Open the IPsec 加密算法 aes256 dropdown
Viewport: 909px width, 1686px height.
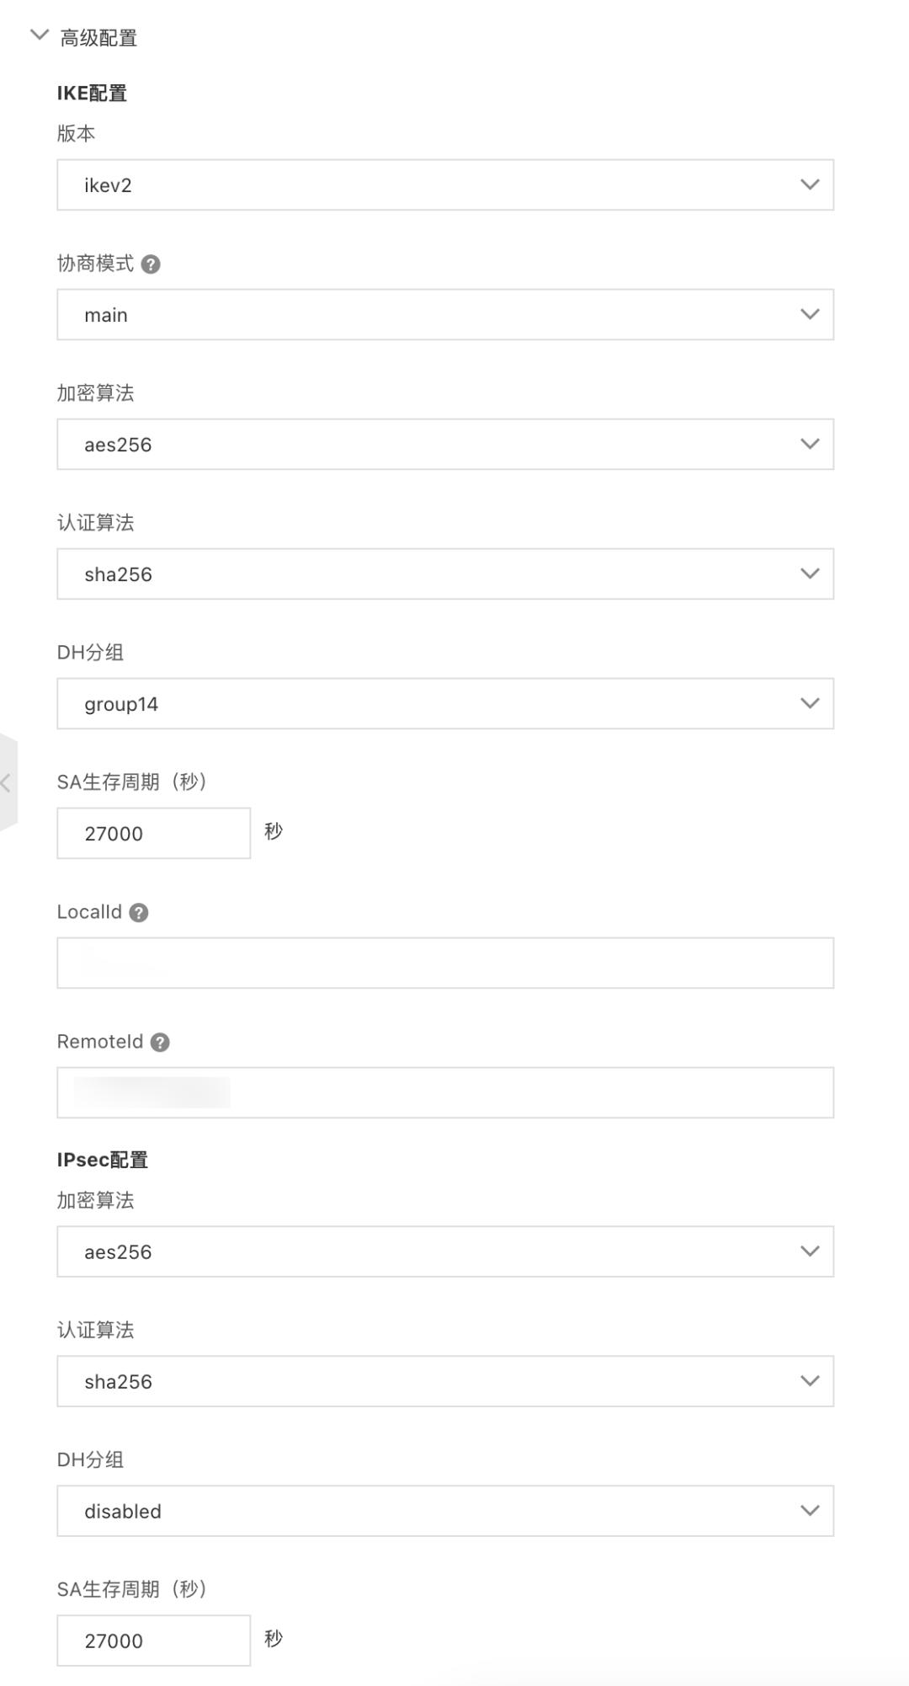[x=444, y=1251]
